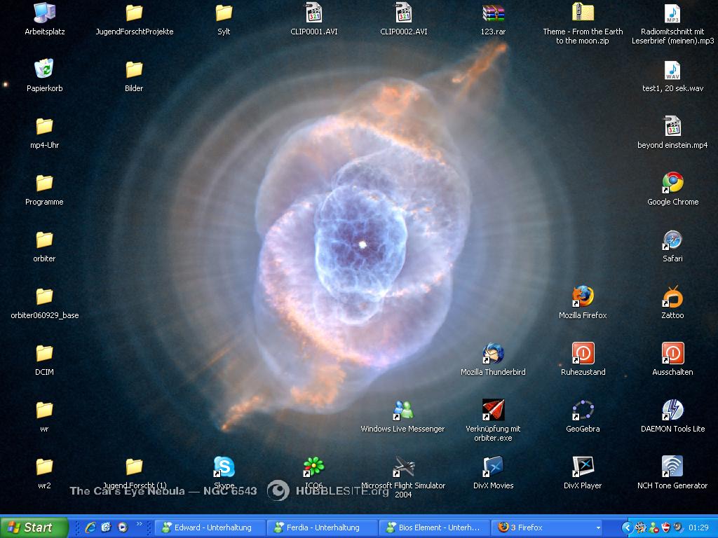Expand hidden system tray icons arrow
The image size is (718, 538).
(x=627, y=527)
